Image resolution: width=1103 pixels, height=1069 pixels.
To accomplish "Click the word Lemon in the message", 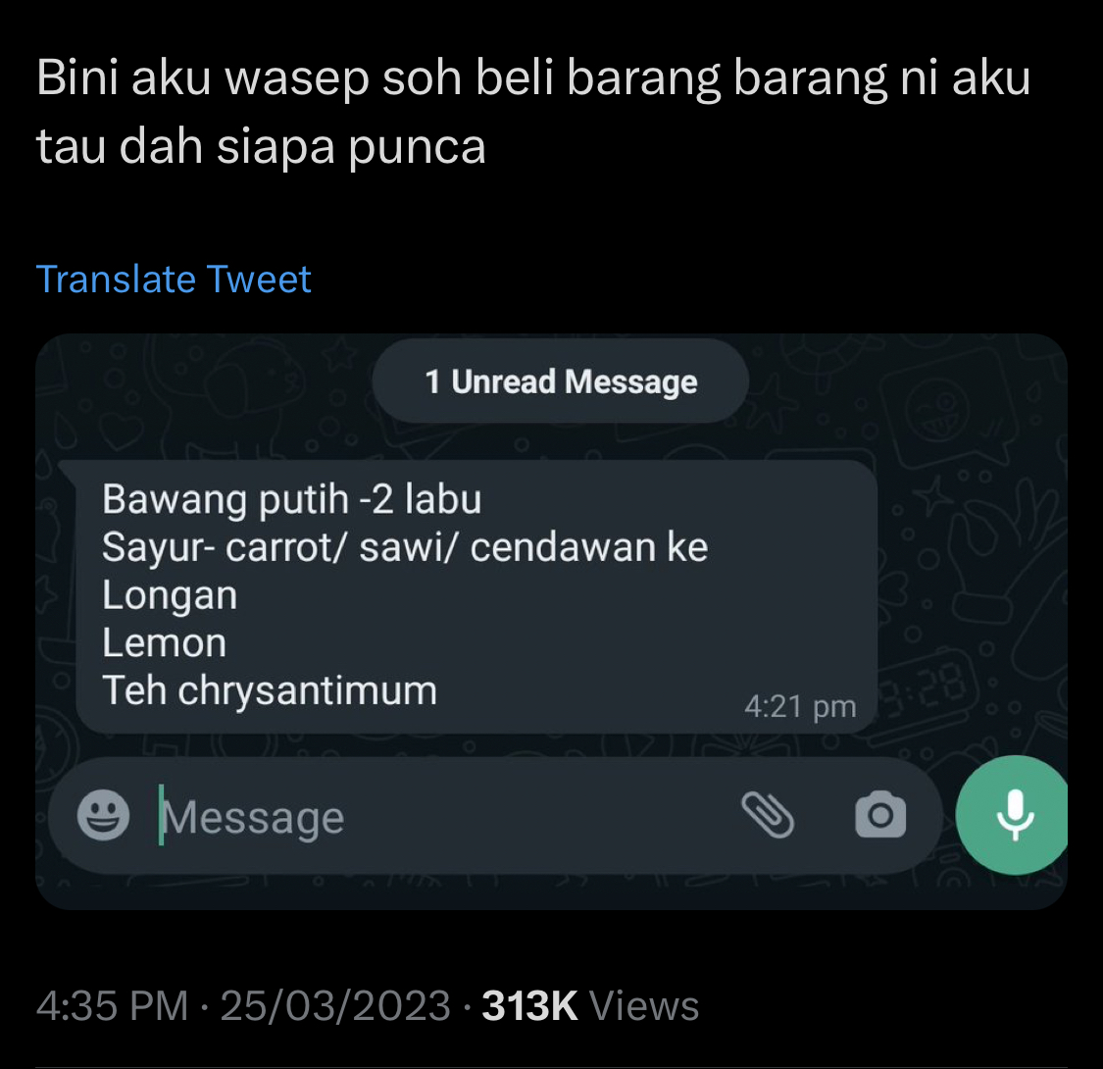I will point(164,642).
